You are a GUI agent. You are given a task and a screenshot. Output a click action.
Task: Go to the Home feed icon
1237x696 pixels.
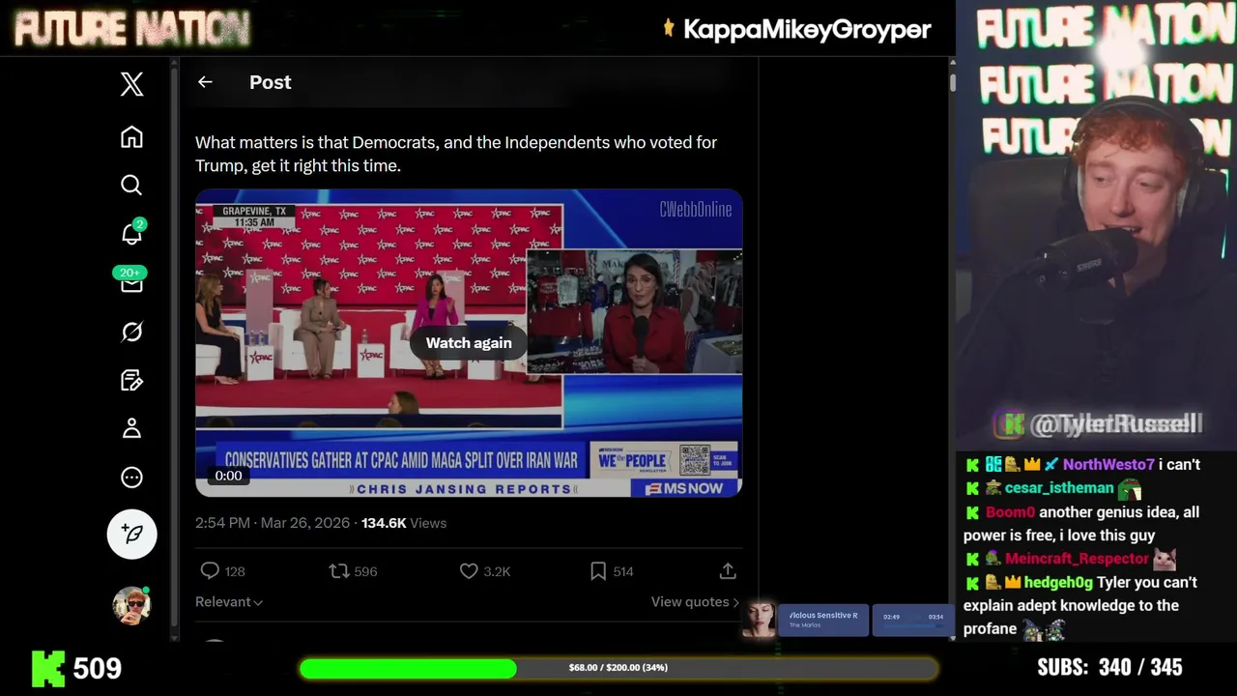pos(131,137)
